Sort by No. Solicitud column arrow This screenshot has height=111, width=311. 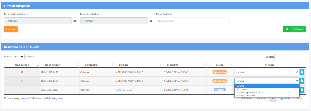[37, 65]
